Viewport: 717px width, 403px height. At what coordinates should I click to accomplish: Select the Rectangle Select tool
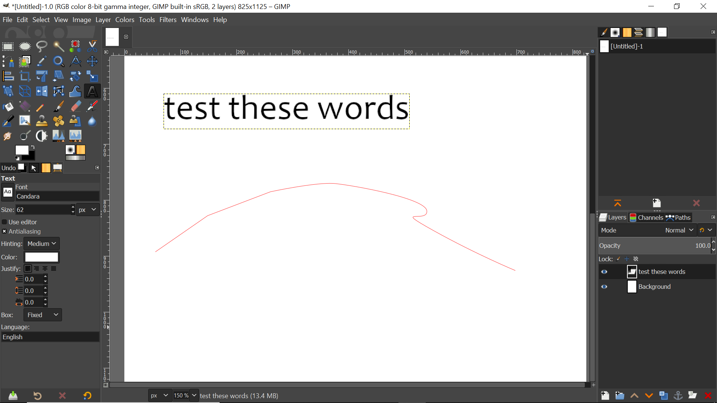coord(8,46)
